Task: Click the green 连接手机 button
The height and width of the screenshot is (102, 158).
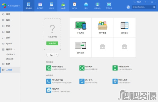Action: [52, 43]
